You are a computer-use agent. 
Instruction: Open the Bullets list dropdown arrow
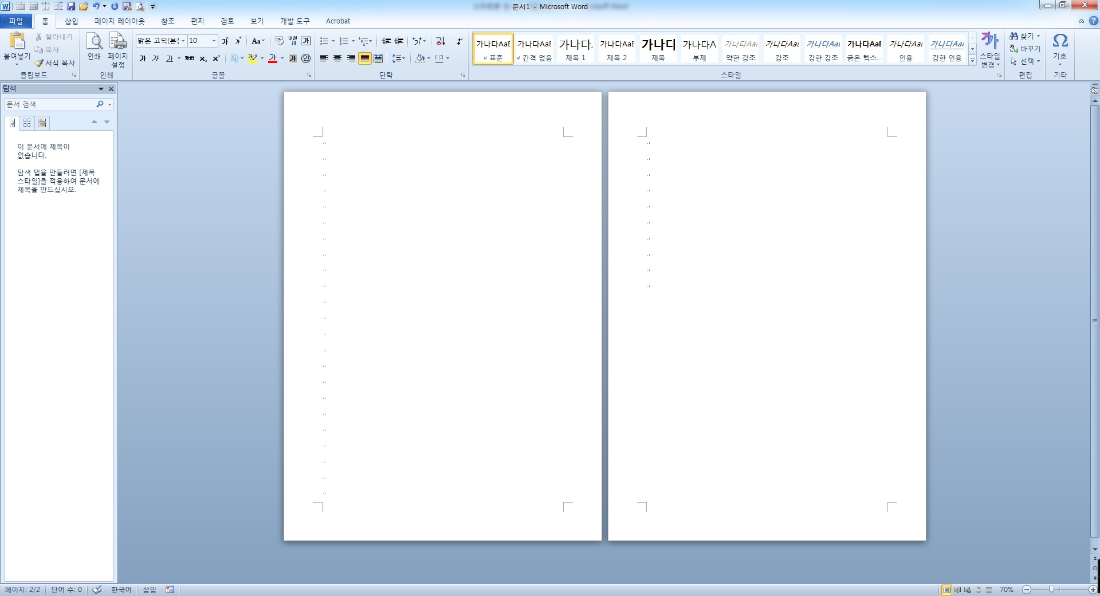pyautogui.click(x=333, y=41)
